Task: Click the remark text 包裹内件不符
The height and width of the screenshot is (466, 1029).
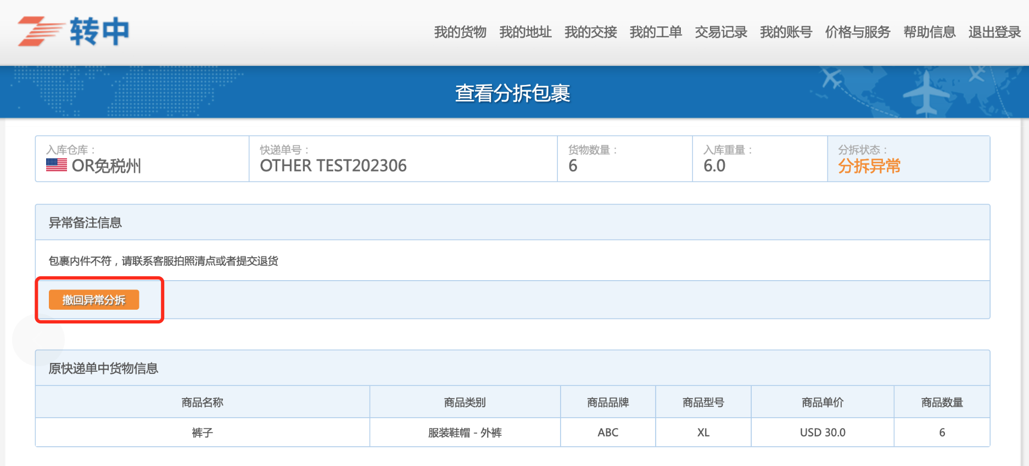Action: tap(80, 261)
